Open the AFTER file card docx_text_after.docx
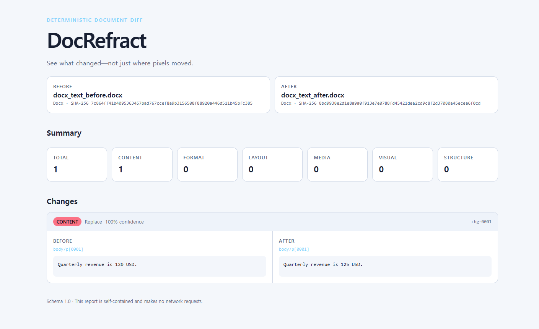Viewport: 539px width, 329px height. point(386,95)
